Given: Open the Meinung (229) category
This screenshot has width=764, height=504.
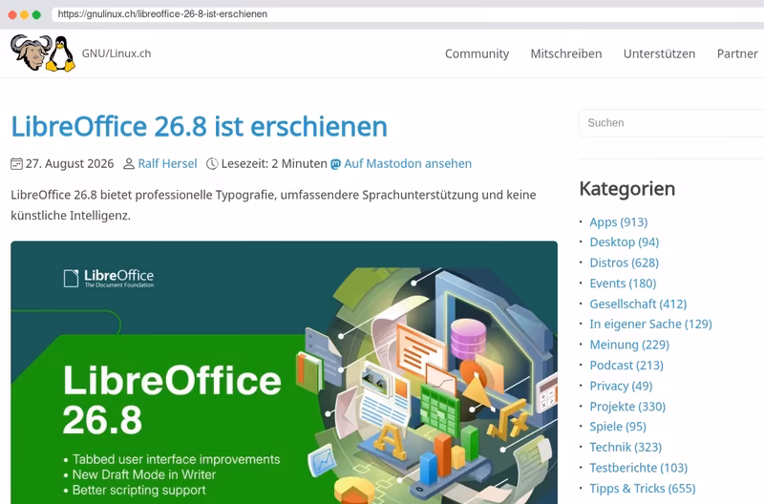Looking at the screenshot, I should pos(629,345).
